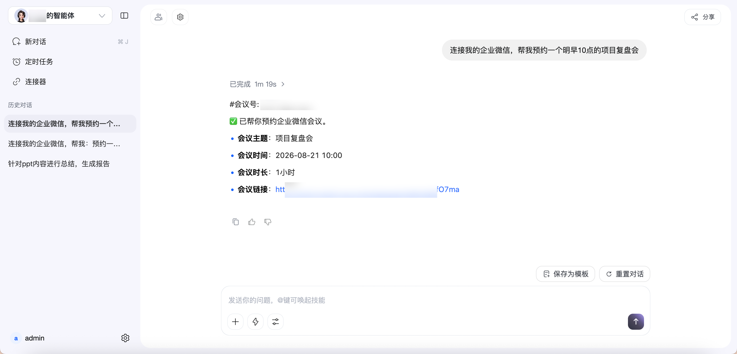This screenshot has height=354, width=737.
Task: Open the sliders options icon
Action: [x=275, y=322]
